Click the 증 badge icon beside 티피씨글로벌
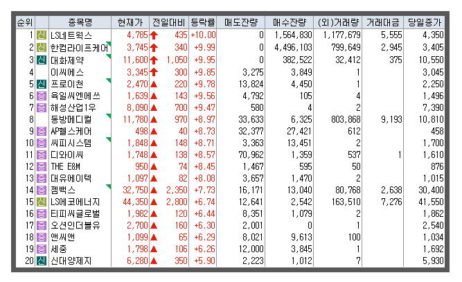 [x=42, y=213]
